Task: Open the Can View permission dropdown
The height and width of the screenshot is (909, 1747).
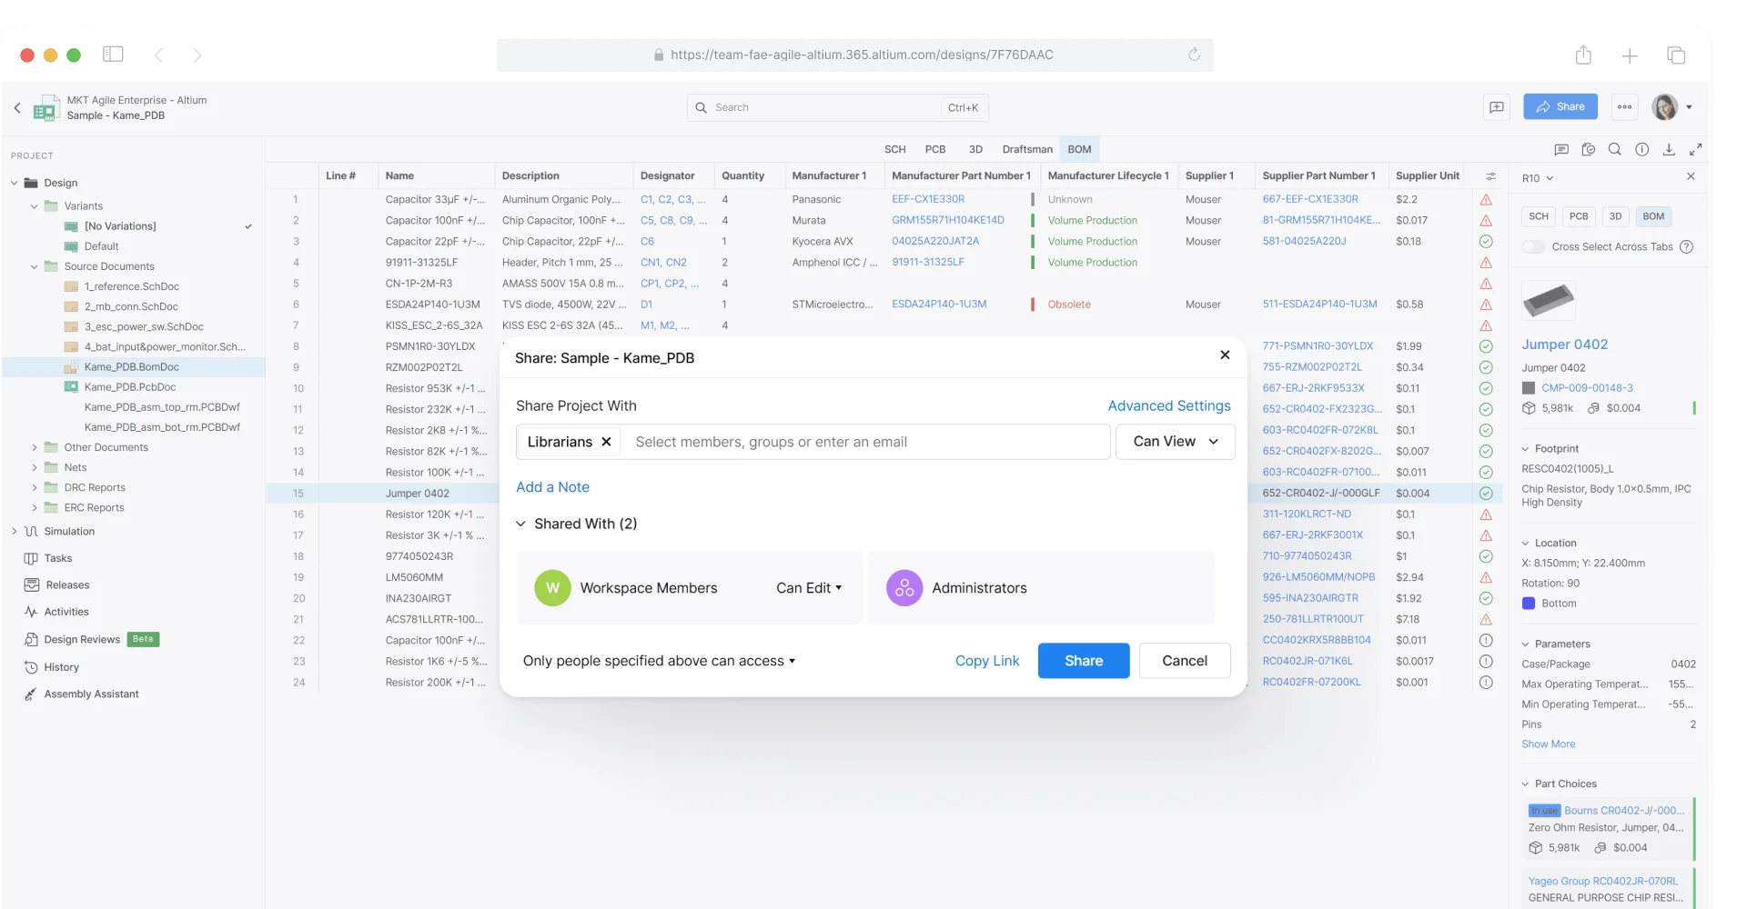Action: [x=1175, y=442]
